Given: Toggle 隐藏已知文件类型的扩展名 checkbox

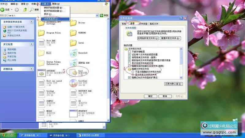Looking at the screenshot, I should pyautogui.click(x=129, y=77).
